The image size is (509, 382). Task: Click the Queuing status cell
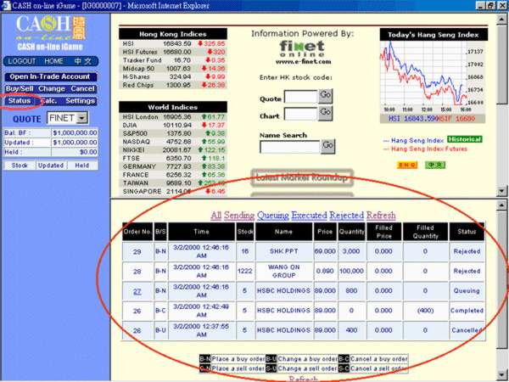(467, 291)
